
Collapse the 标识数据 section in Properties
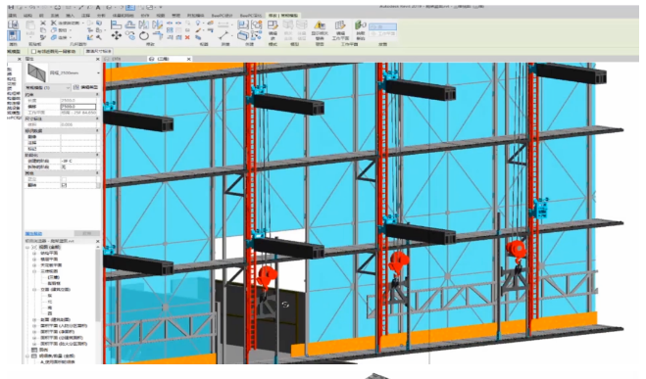(x=98, y=131)
